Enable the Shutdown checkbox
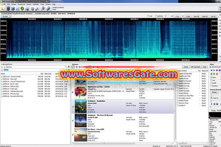221x147 pixels. pos(211,86)
